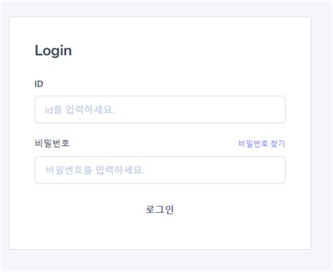Image resolution: width=333 pixels, height=272 pixels.
Task: Click the 'id를 입력하세요.' placeholder text
Action: point(79,110)
